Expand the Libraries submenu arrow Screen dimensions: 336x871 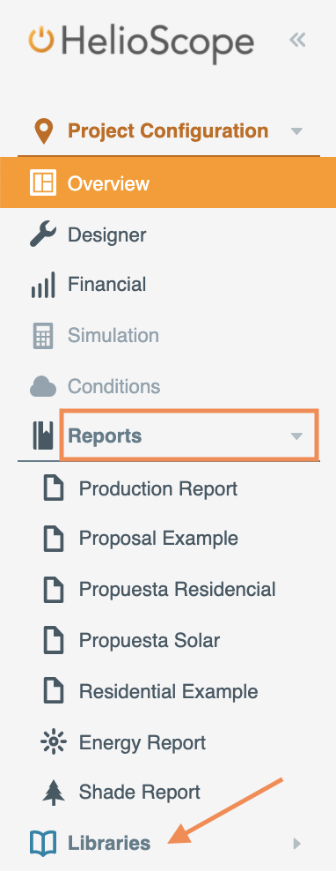pos(296,844)
